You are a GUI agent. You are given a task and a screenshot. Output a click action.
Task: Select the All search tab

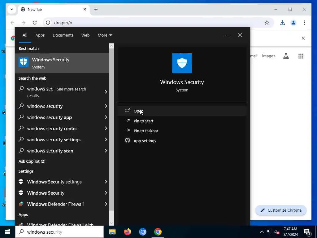coord(25,35)
